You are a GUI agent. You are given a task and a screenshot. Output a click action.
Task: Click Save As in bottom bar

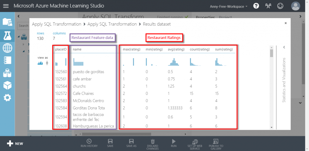[131, 143]
